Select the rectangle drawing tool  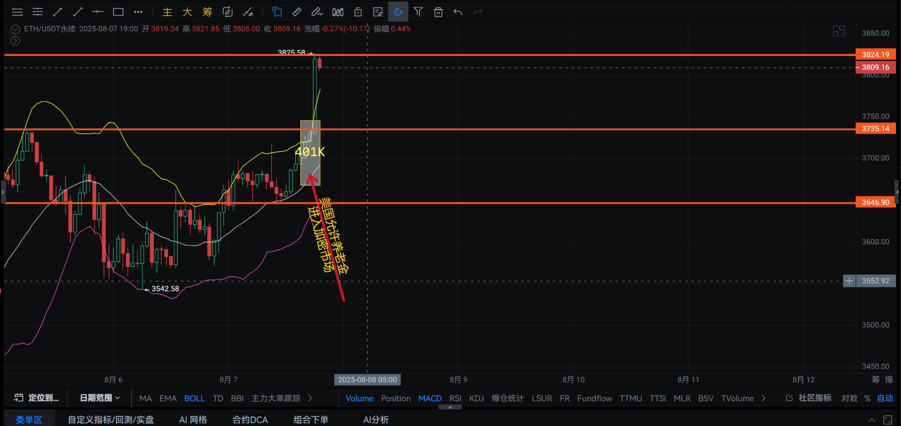tap(118, 12)
